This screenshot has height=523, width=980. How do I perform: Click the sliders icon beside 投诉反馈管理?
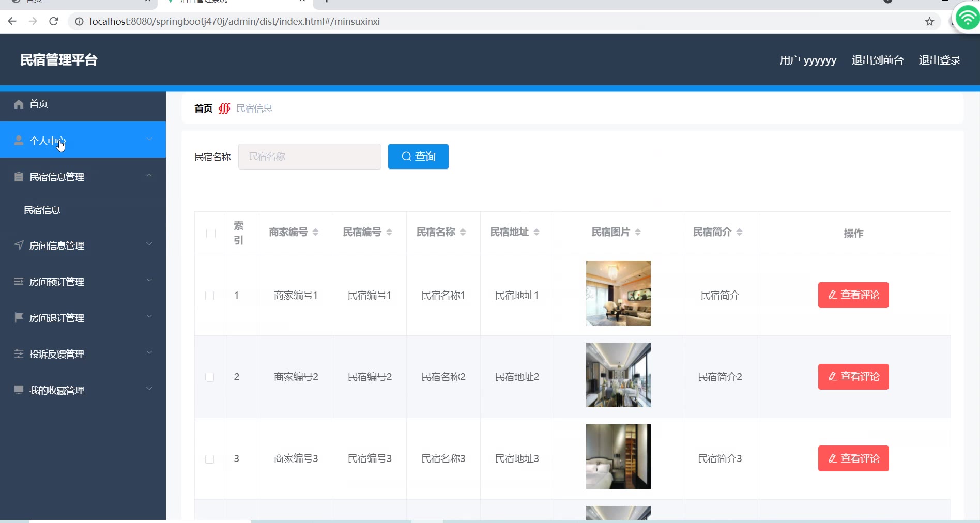(x=19, y=354)
